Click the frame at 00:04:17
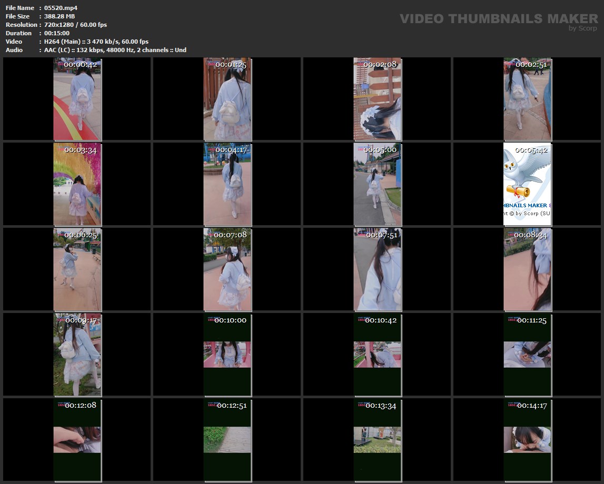 click(x=227, y=184)
